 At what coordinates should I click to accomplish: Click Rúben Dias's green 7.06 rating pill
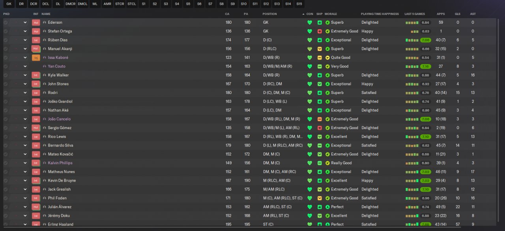(426, 40)
